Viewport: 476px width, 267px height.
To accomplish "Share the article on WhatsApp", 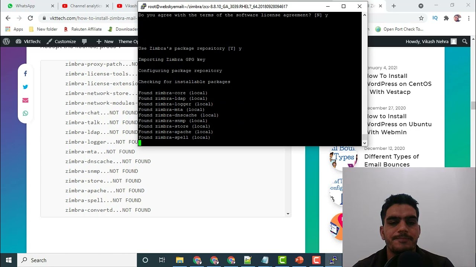I will coord(25,113).
